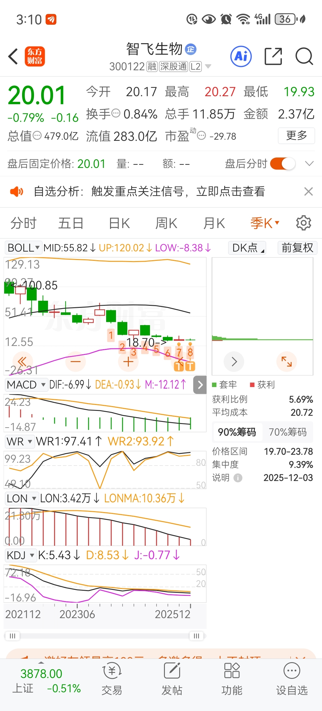Screen dimensions: 322x711
Task: Tap the info icon next to 换手
Action: tap(116, 113)
